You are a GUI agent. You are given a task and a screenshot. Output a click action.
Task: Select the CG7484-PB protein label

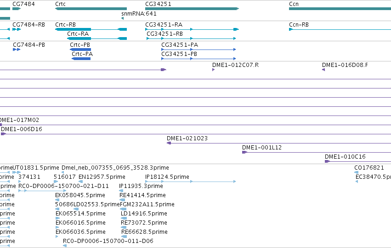[29, 45]
